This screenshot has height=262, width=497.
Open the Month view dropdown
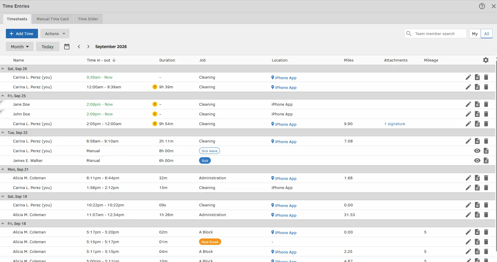tap(20, 47)
